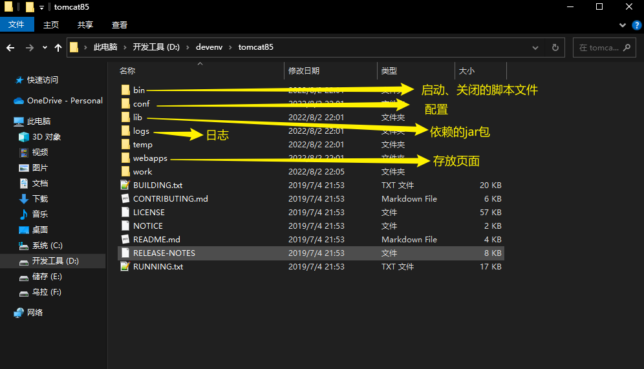Click the work folder's 2022/8/2 22:05 date
The image size is (644, 369).
[x=316, y=171]
